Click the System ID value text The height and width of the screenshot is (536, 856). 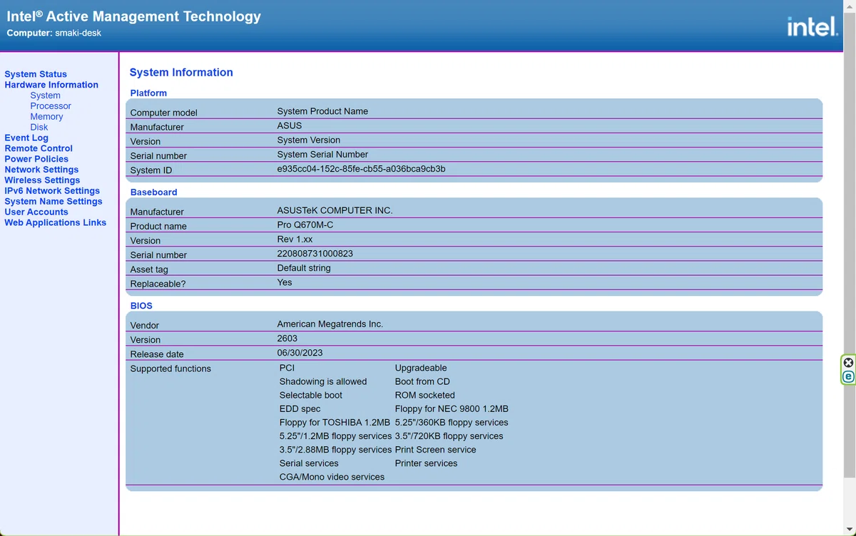(361, 169)
